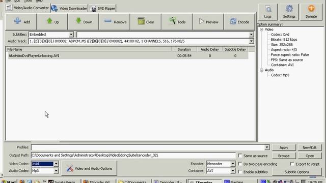The height and width of the screenshot is (183, 326).
Task: Open the Audio Track dropdown
Action: pyautogui.click(x=251, y=41)
